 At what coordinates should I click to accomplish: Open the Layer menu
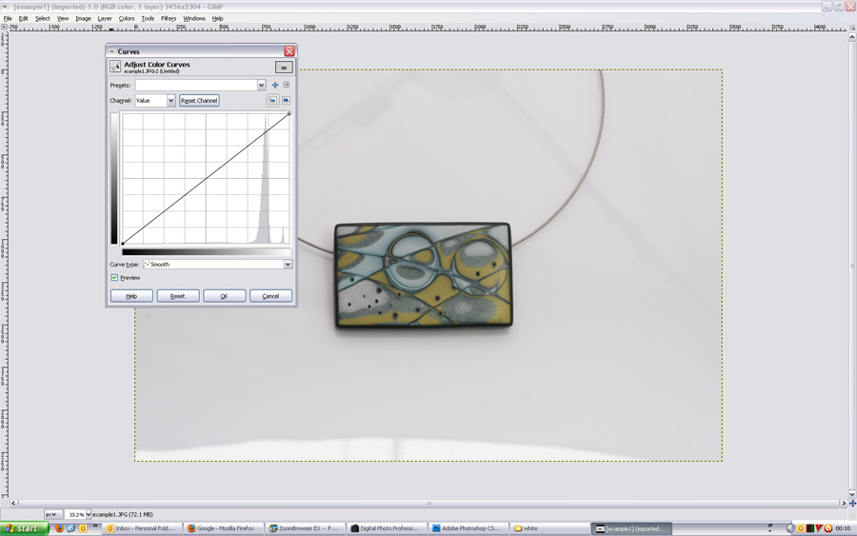click(105, 19)
